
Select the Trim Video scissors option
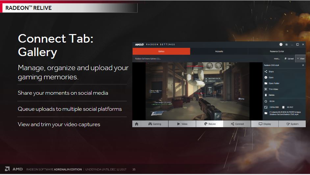pos(271,89)
